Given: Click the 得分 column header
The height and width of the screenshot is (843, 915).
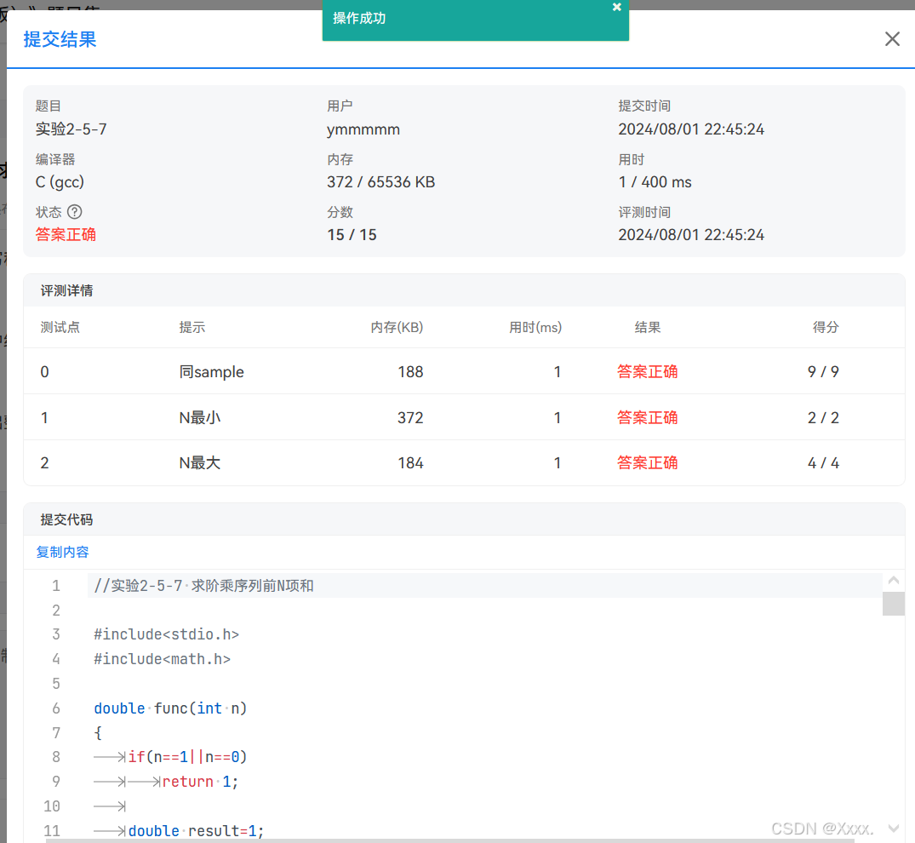Looking at the screenshot, I should point(826,327).
